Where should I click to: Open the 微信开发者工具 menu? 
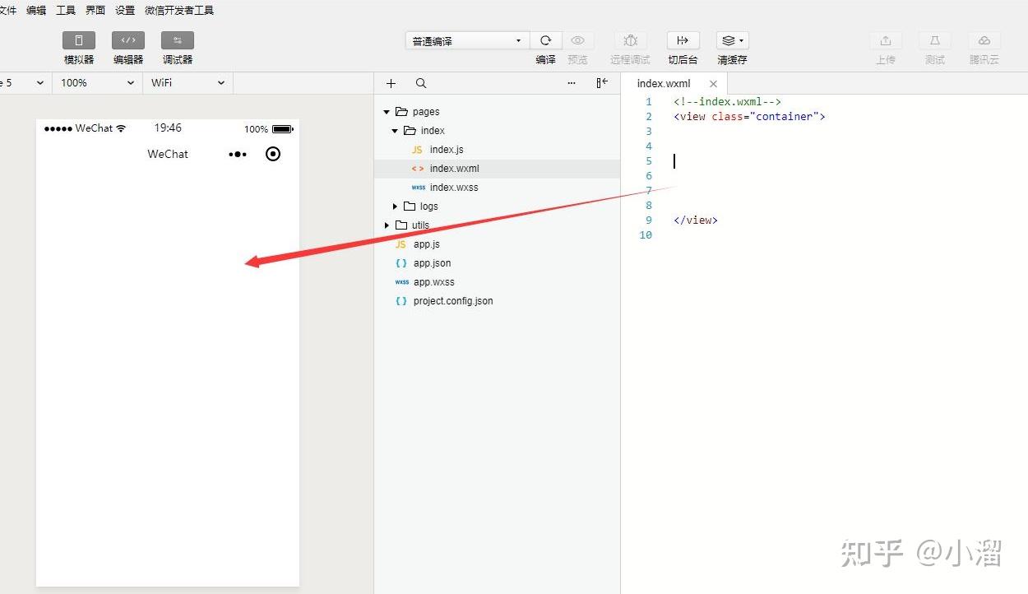click(x=179, y=11)
